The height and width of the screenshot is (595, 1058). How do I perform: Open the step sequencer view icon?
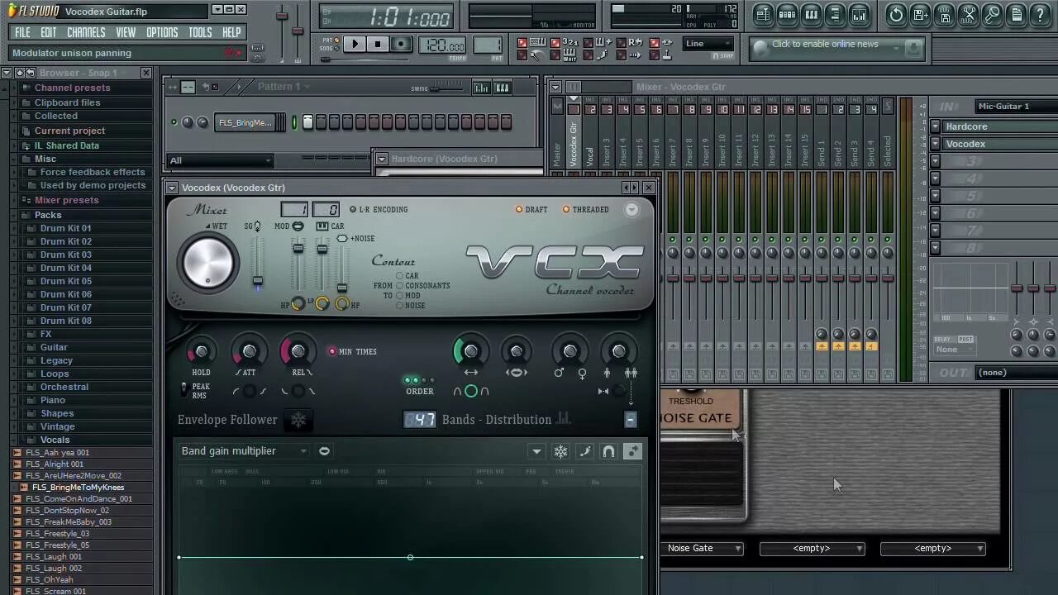pyautogui.click(x=787, y=14)
